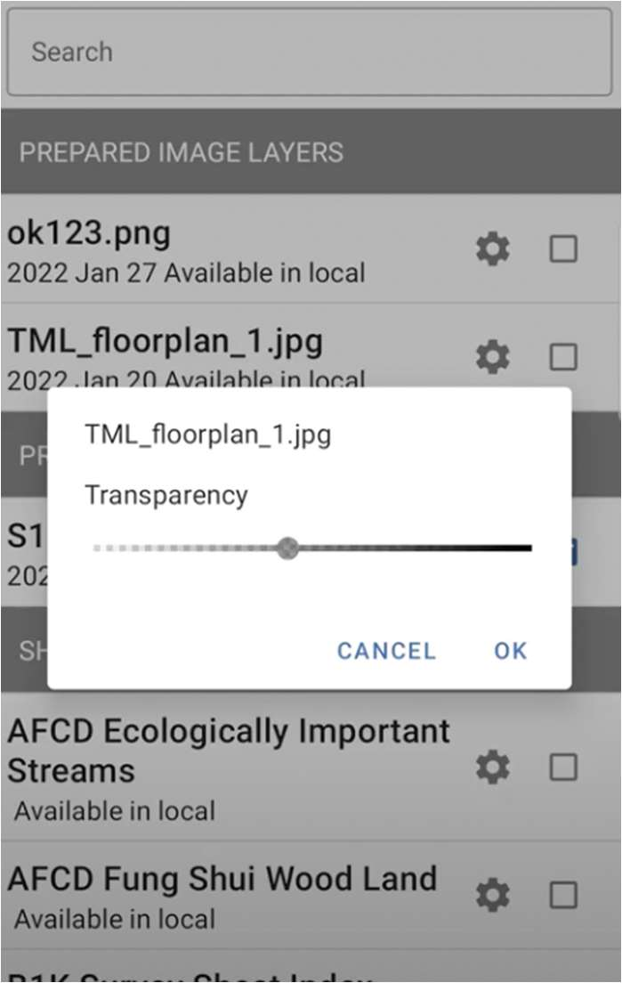The height and width of the screenshot is (983, 622).
Task: Open settings gear for ok123.png layer
Action: tap(493, 249)
